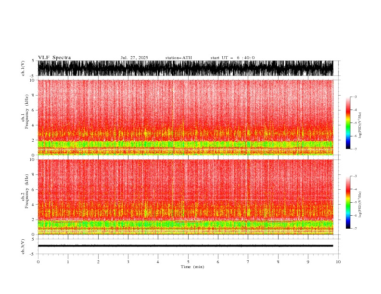The height and width of the screenshot is (294, 381).
Task: Click the "-7" label on the ch.2 colorbar
Action: 355,229
